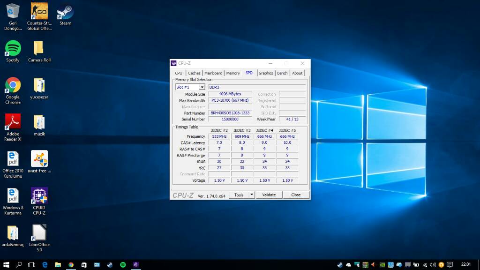Open LibreOffice 5.0 desktop icon
The width and height of the screenshot is (480, 270).
39,233
